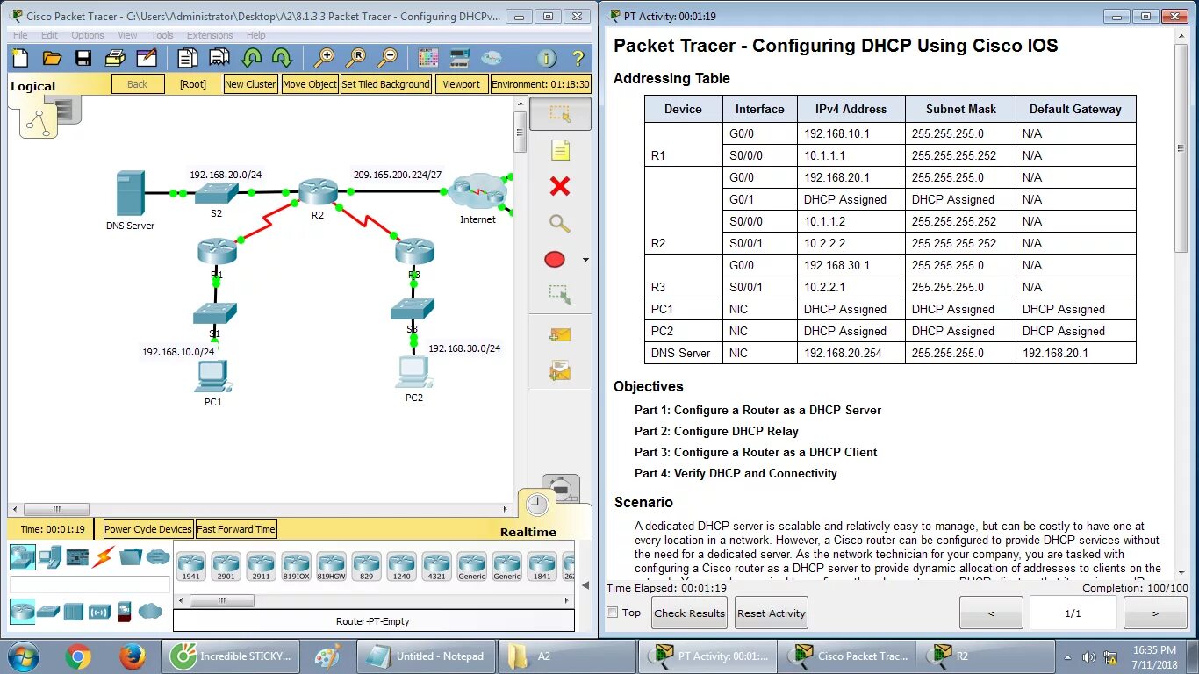Save the project with the floppy disk icon
Screen dimensions: 1199x674
click(83, 58)
